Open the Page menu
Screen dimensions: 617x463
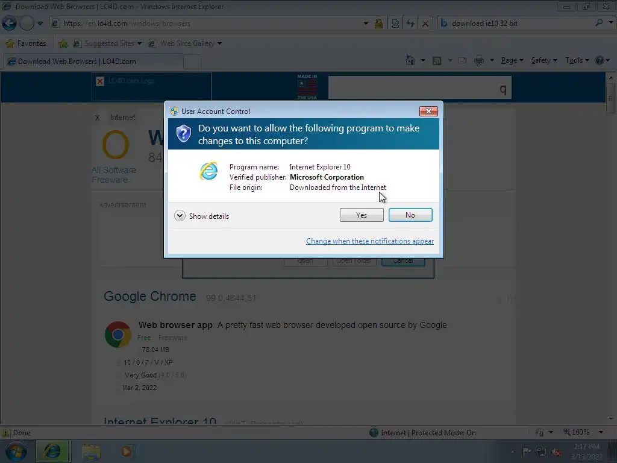(512, 61)
